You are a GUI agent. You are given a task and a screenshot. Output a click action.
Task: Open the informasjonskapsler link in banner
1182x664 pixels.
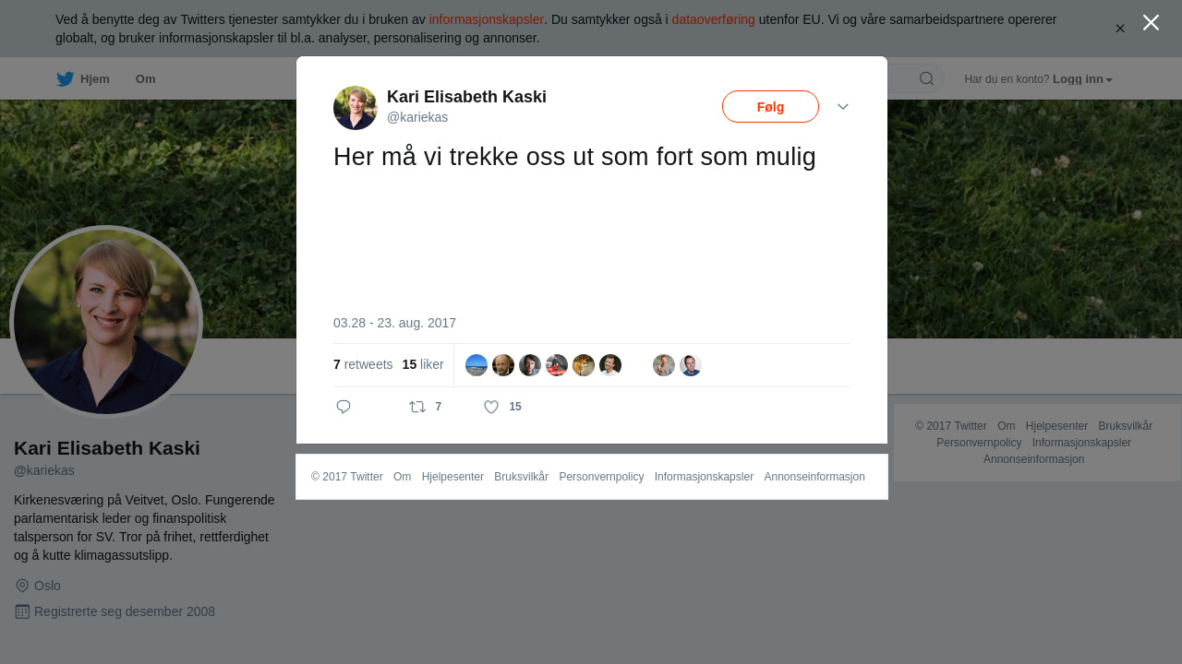click(486, 19)
